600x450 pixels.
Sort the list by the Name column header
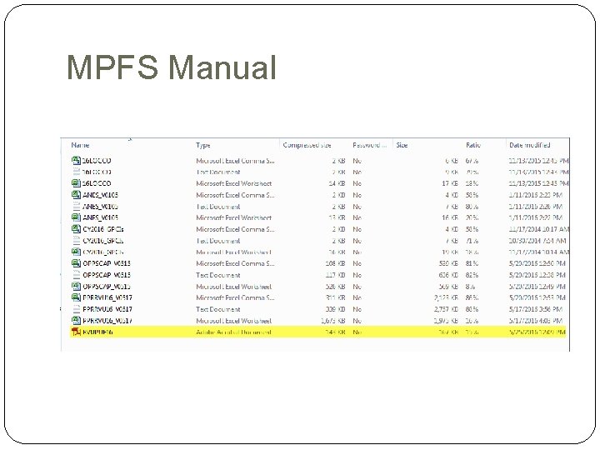click(x=80, y=145)
